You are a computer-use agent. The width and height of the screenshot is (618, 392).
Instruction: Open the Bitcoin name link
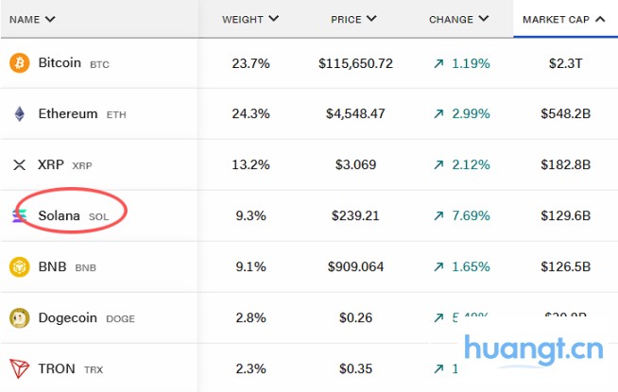pos(60,63)
